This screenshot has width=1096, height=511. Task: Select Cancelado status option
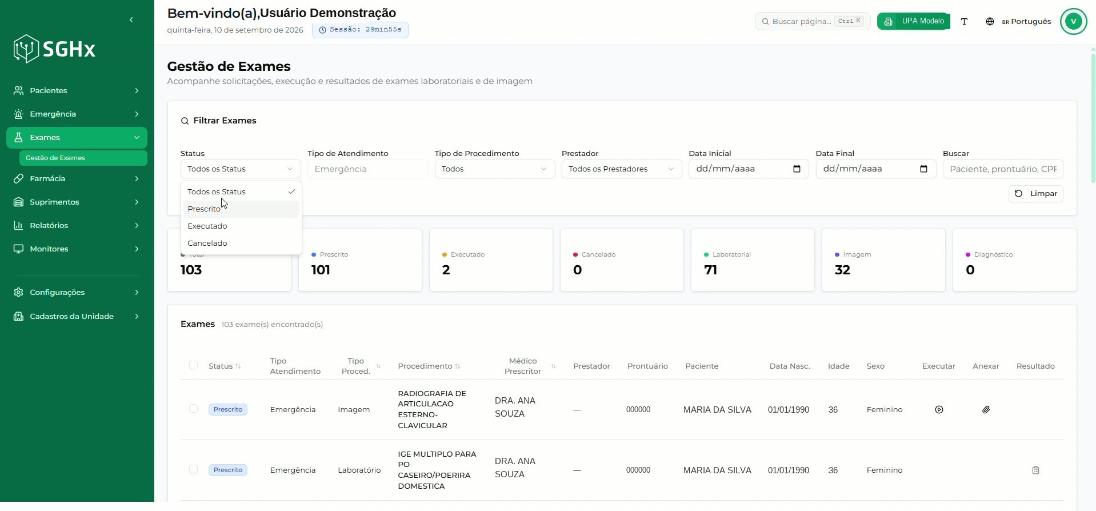pyautogui.click(x=241, y=243)
